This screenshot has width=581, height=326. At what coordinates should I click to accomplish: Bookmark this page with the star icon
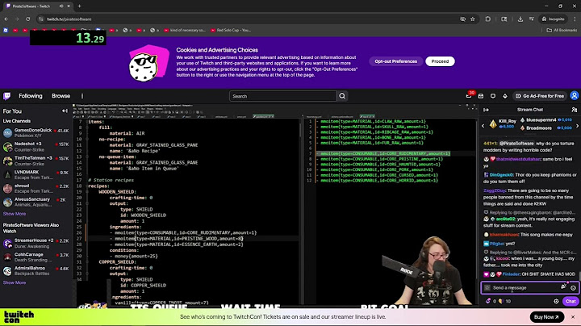click(x=472, y=19)
